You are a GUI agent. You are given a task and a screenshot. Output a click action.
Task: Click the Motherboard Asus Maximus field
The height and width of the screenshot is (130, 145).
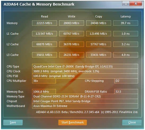(x=85, y=106)
